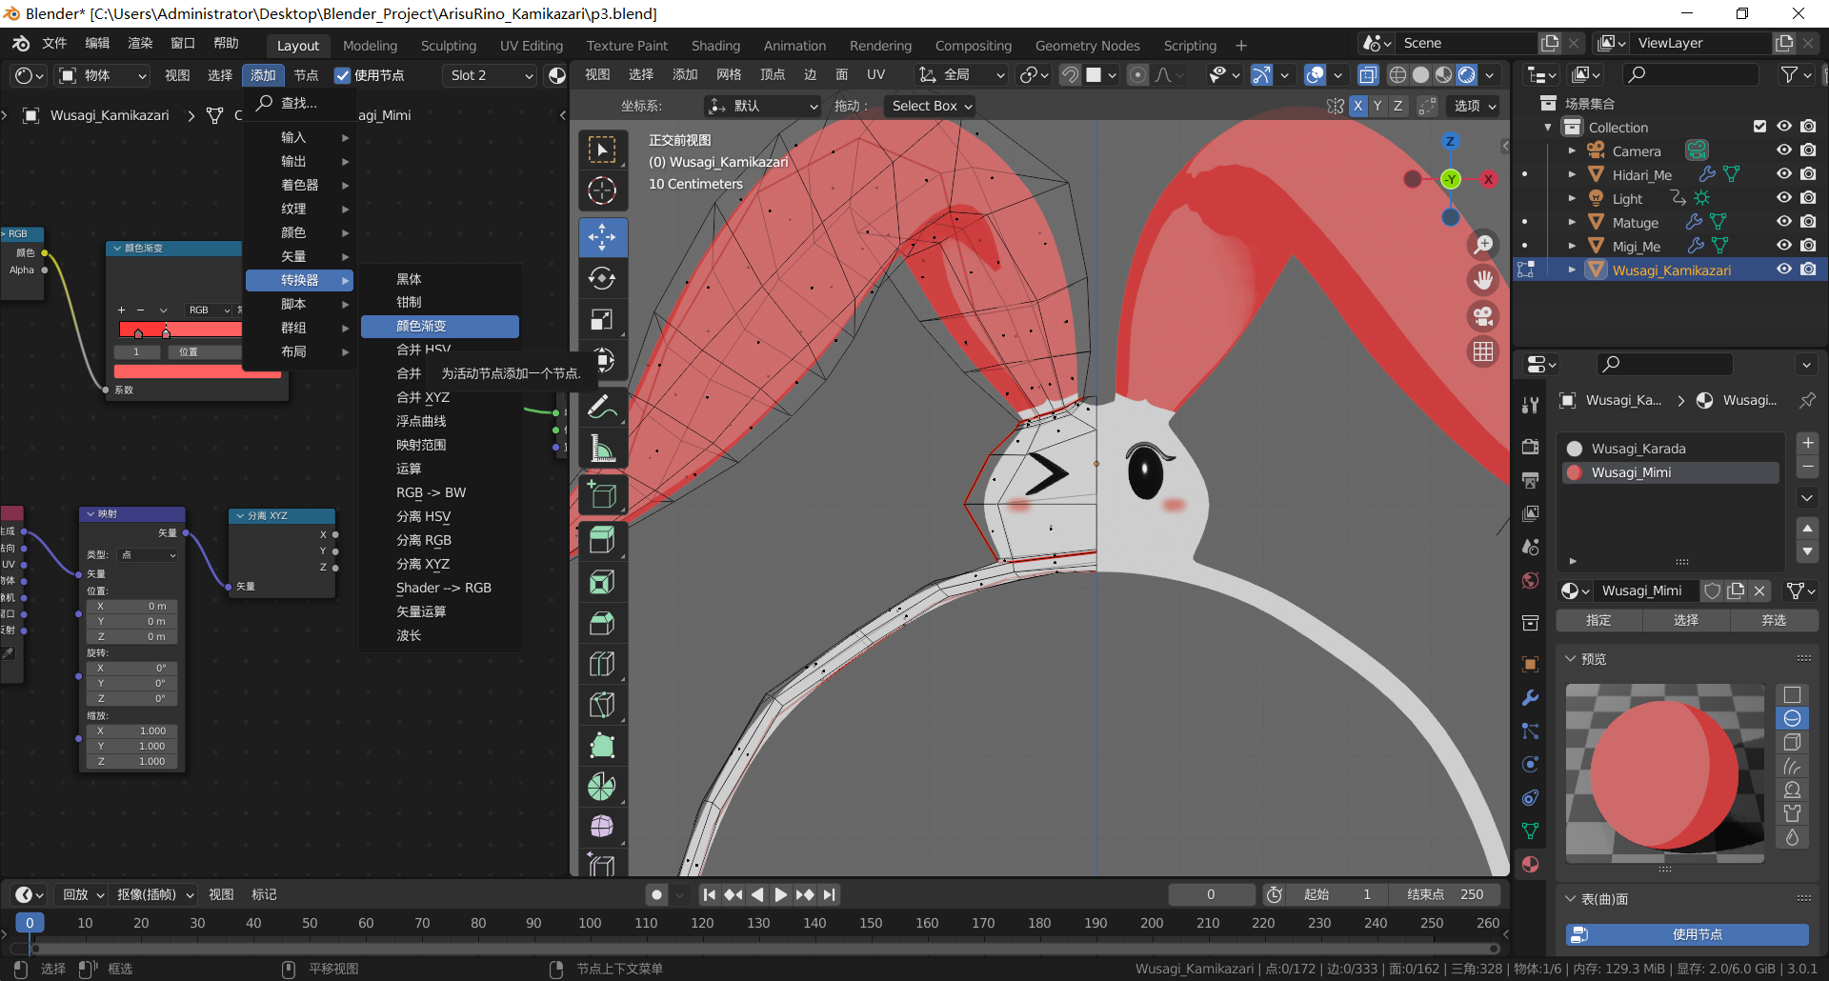Image resolution: width=1829 pixels, height=981 pixels.
Task: Hide Camera in outliner viewport
Action: [x=1784, y=150]
